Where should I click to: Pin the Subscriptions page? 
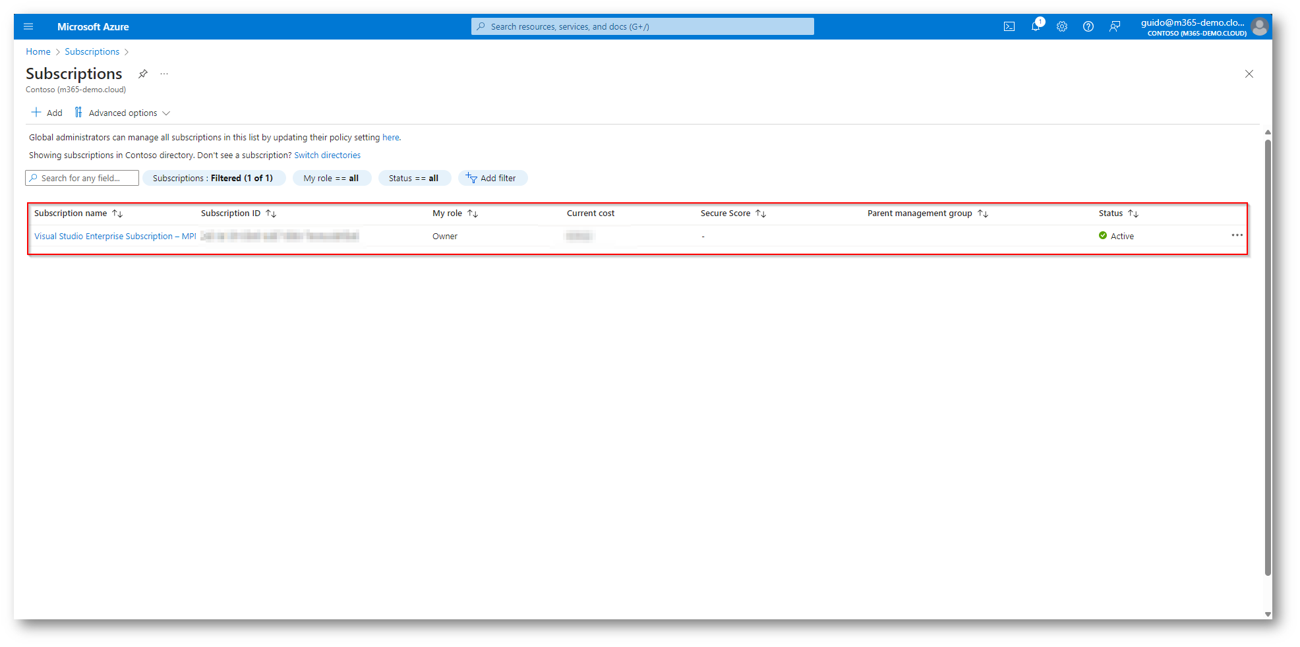(x=143, y=74)
